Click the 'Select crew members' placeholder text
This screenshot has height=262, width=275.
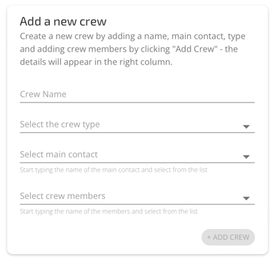[x=63, y=196]
